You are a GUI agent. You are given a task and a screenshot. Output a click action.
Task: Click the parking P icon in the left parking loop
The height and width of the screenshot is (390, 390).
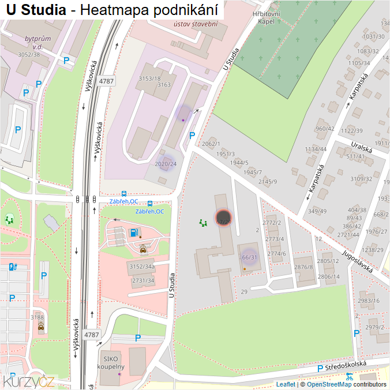click(18, 130)
